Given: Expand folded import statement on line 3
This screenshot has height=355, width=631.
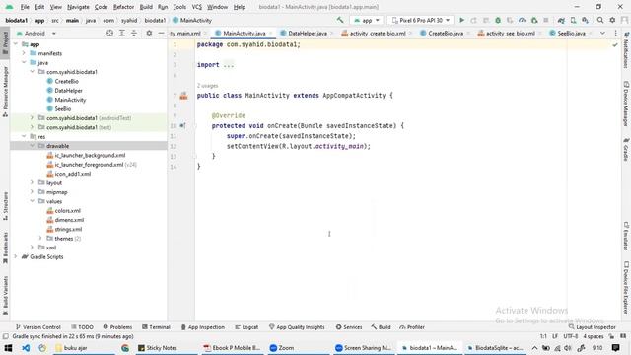Looking at the screenshot, I should pos(228,65).
